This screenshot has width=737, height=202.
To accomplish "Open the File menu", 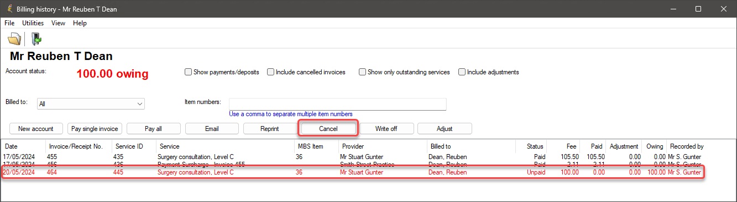I will pos(9,23).
